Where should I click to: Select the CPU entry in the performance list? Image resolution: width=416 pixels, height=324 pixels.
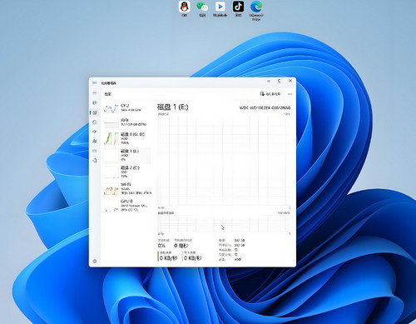(x=127, y=108)
